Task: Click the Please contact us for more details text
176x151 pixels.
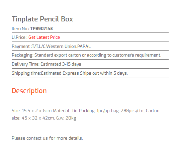Action: coord(47,138)
